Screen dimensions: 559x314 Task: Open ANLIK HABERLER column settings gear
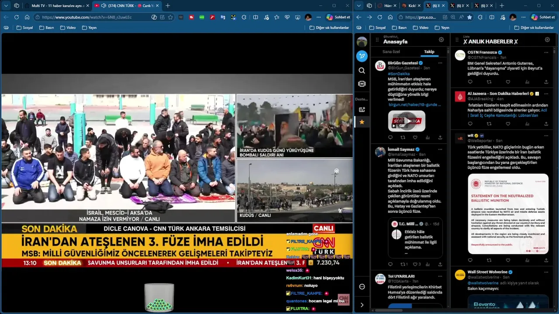point(547,40)
